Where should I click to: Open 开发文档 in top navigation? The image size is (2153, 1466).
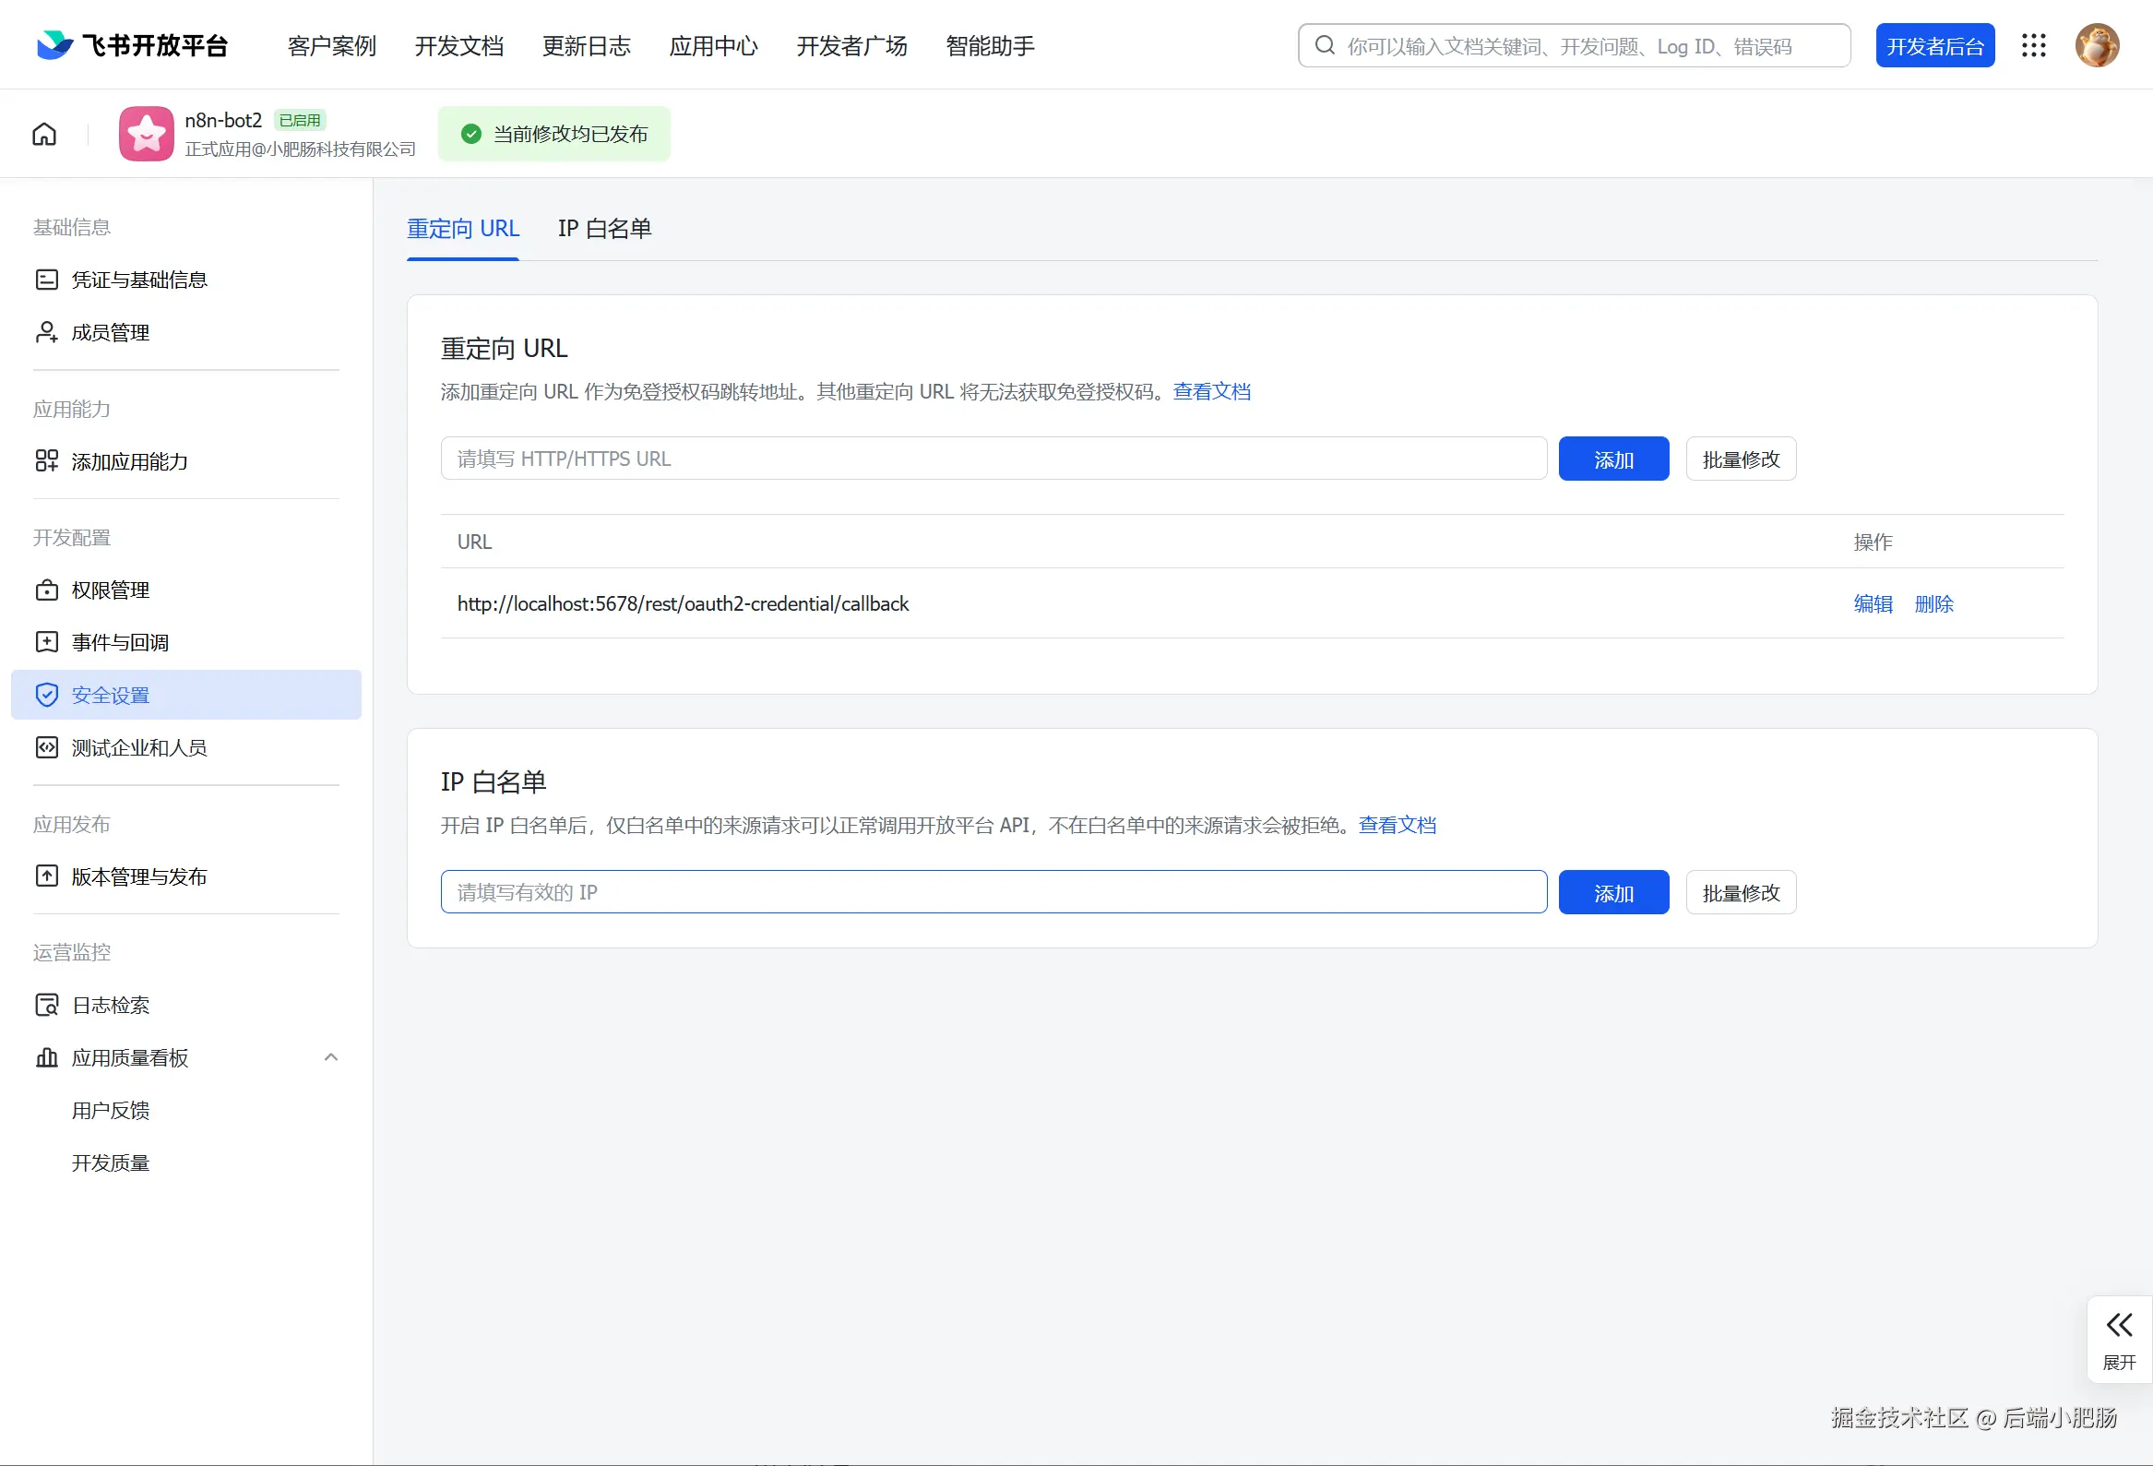pos(458,45)
